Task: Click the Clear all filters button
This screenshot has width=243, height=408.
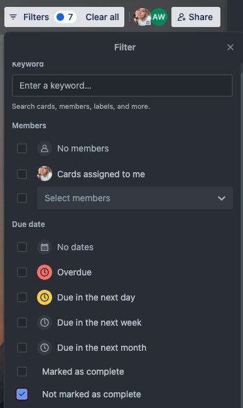Action: (x=102, y=17)
